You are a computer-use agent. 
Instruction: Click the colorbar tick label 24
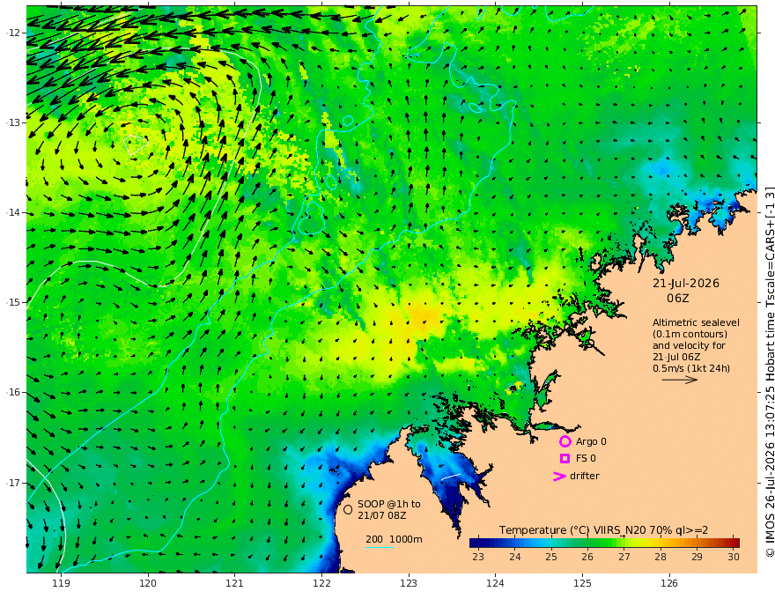coord(515,557)
